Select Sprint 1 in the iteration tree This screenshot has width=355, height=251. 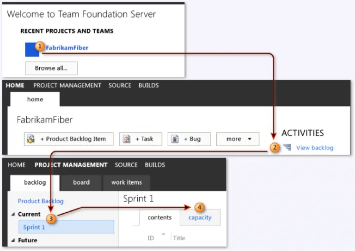click(67, 227)
